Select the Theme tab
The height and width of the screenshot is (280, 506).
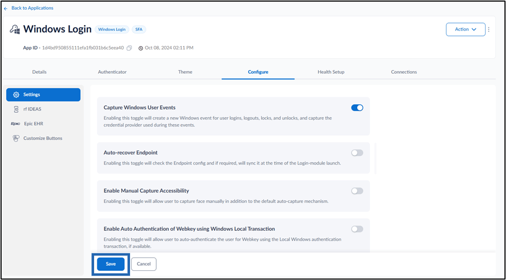pyautogui.click(x=185, y=72)
